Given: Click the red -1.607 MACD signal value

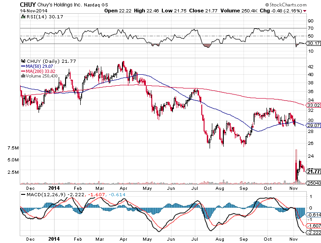Looking at the screenshot, I should tap(96, 195).
